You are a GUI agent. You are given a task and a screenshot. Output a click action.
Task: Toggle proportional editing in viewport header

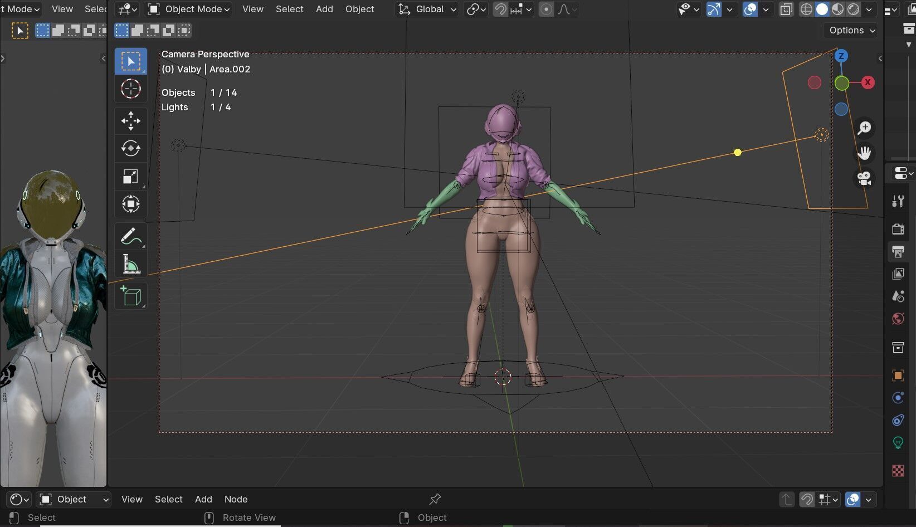point(547,9)
